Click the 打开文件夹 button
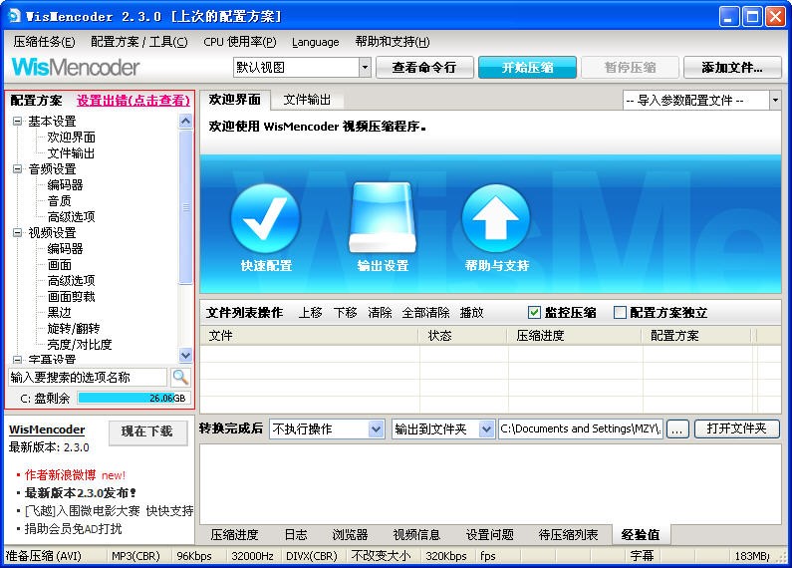 pos(737,428)
